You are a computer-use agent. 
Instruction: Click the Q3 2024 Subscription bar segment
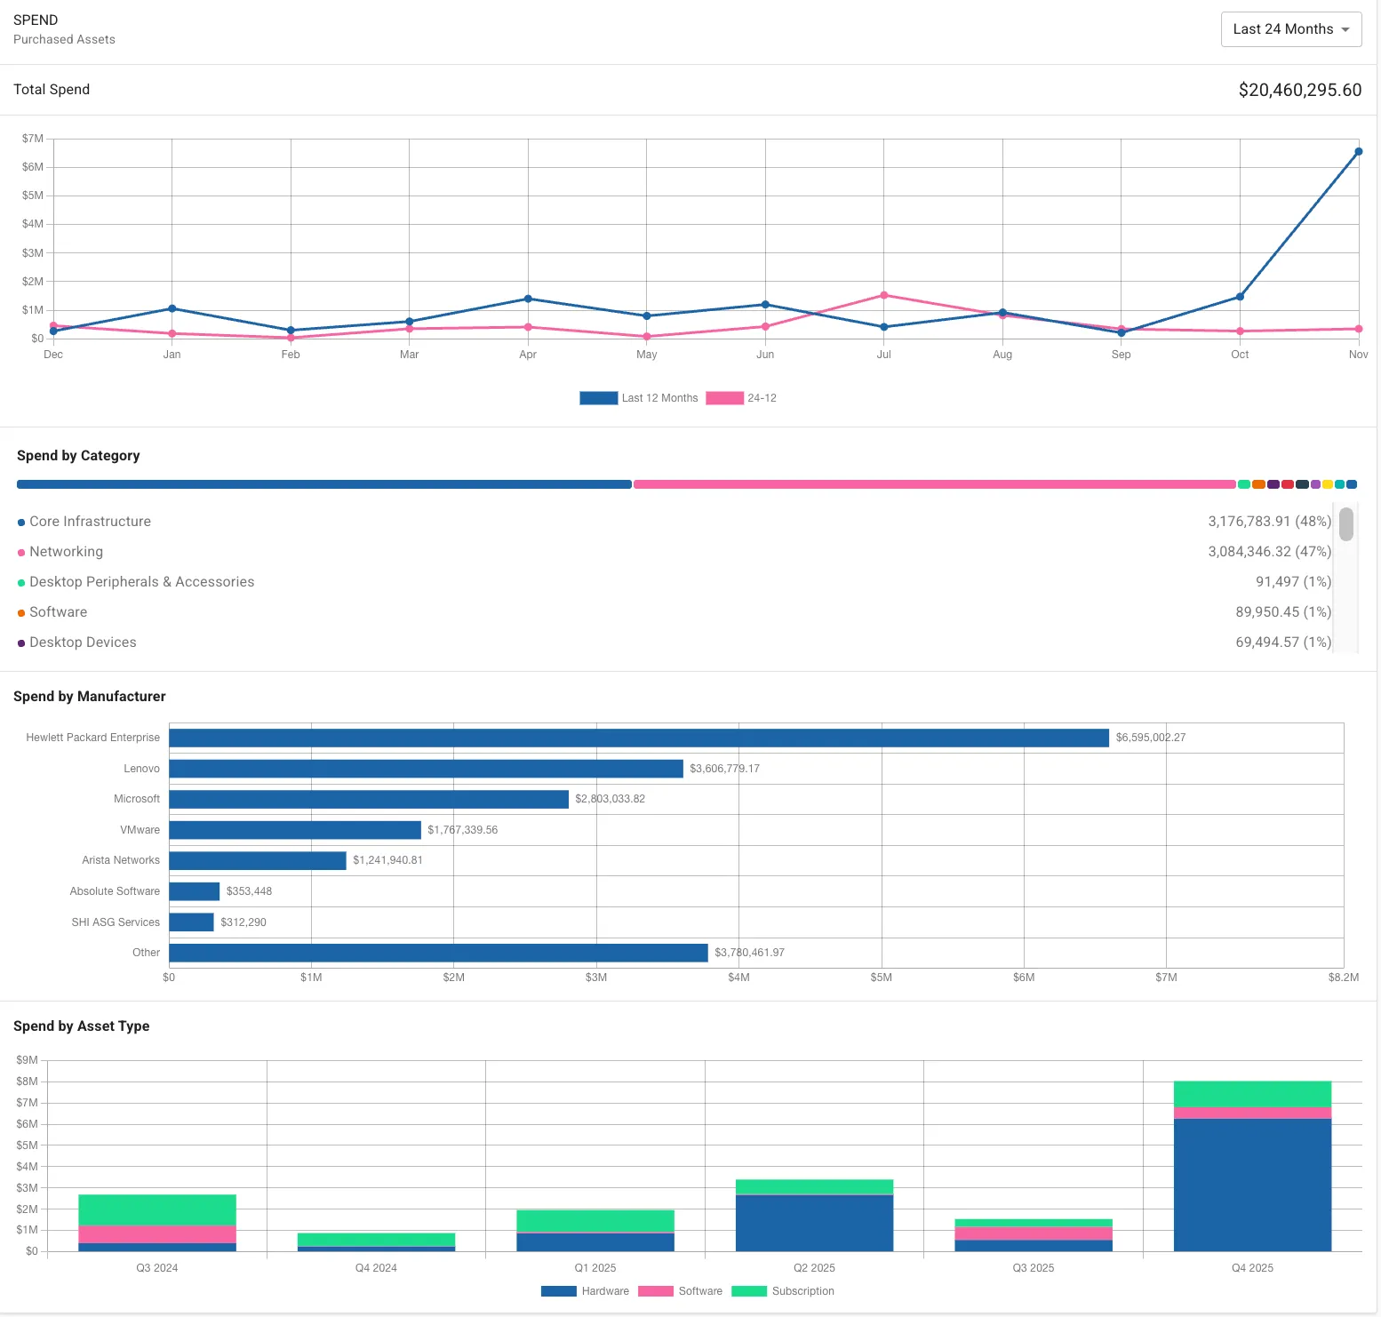click(x=157, y=1210)
